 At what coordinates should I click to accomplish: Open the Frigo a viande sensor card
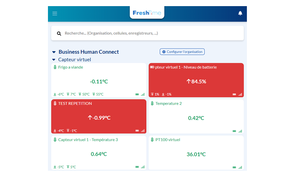(x=98, y=81)
